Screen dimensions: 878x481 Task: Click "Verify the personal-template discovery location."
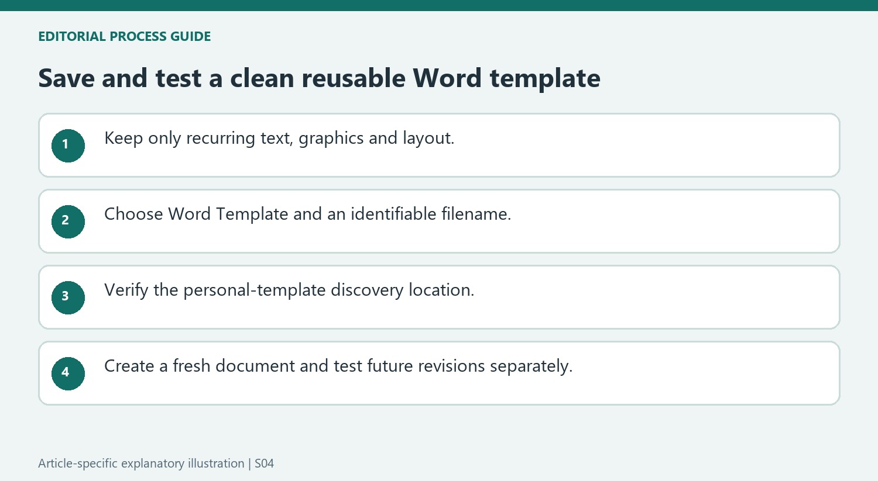289,290
